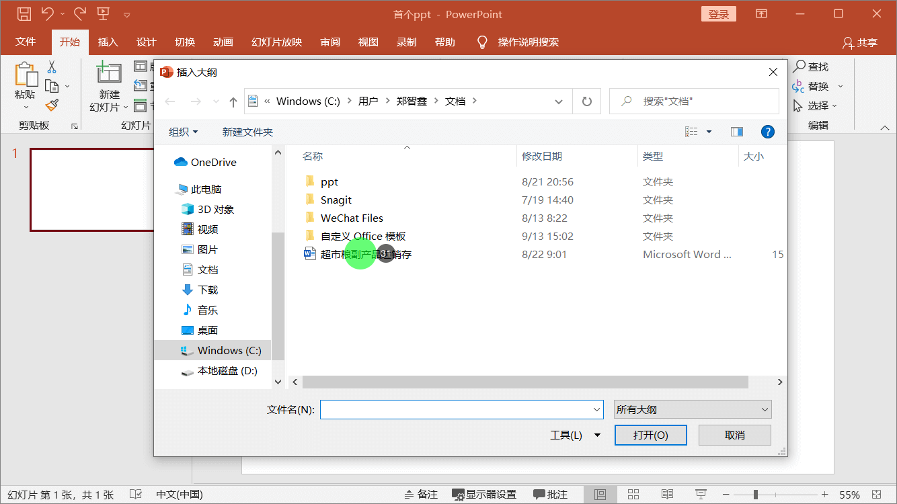Select 本地磁盘 (D:) drive
The height and width of the screenshot is (504, 897).
[x=219, y=370]
